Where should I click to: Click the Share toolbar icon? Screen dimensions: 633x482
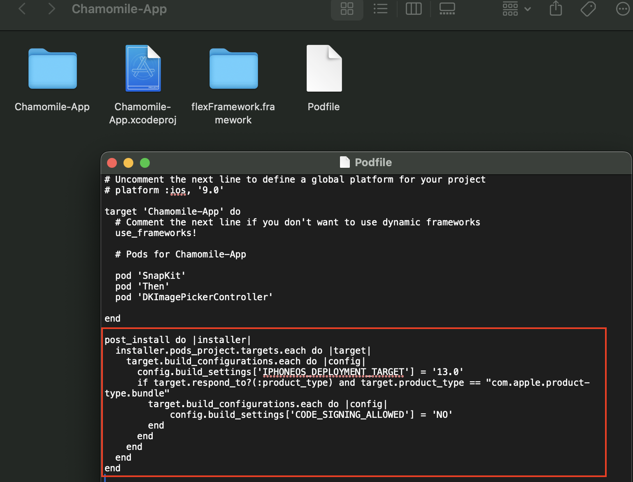[x=556, y=9]
